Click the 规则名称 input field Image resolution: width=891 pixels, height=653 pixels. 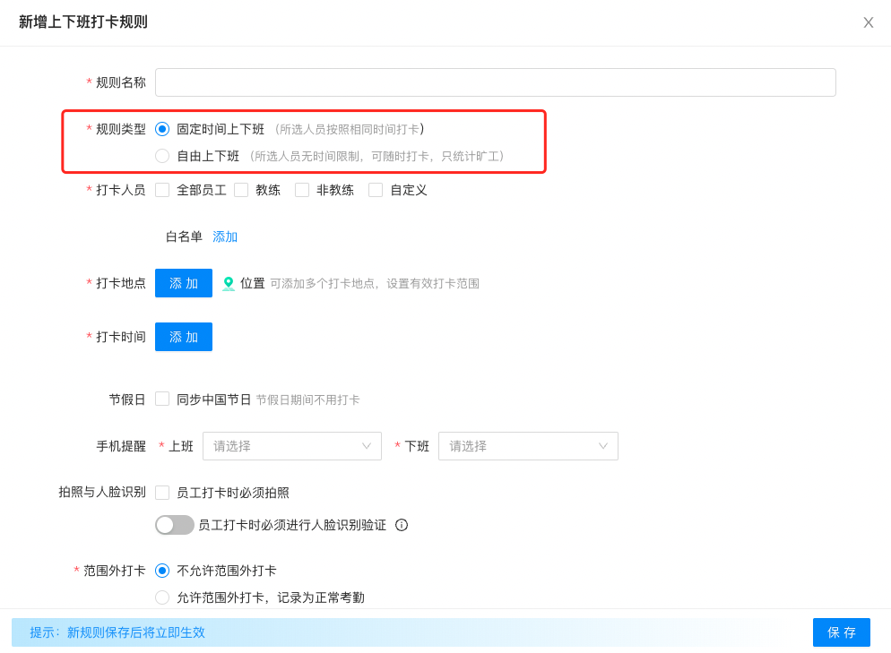click(x=495, y=82)
